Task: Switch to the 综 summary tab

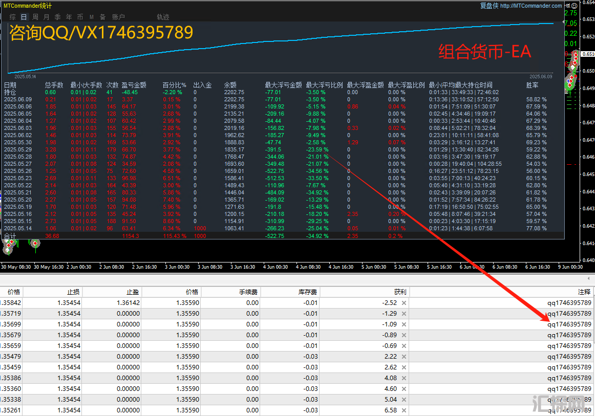Action: click(x=12, y=17)
